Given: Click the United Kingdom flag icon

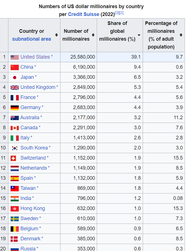Looking at the screenshot, I should (15, 87).
